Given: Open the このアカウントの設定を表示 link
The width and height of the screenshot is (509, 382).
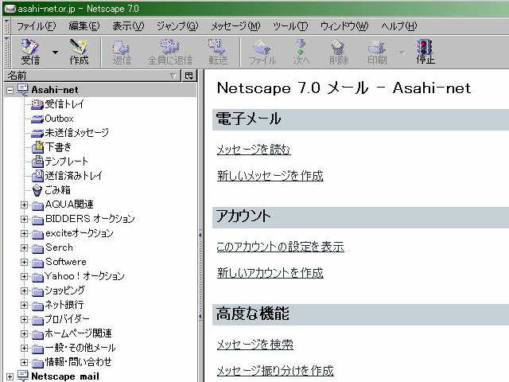Looking at the screenshot, I should [x=281, y=247].
